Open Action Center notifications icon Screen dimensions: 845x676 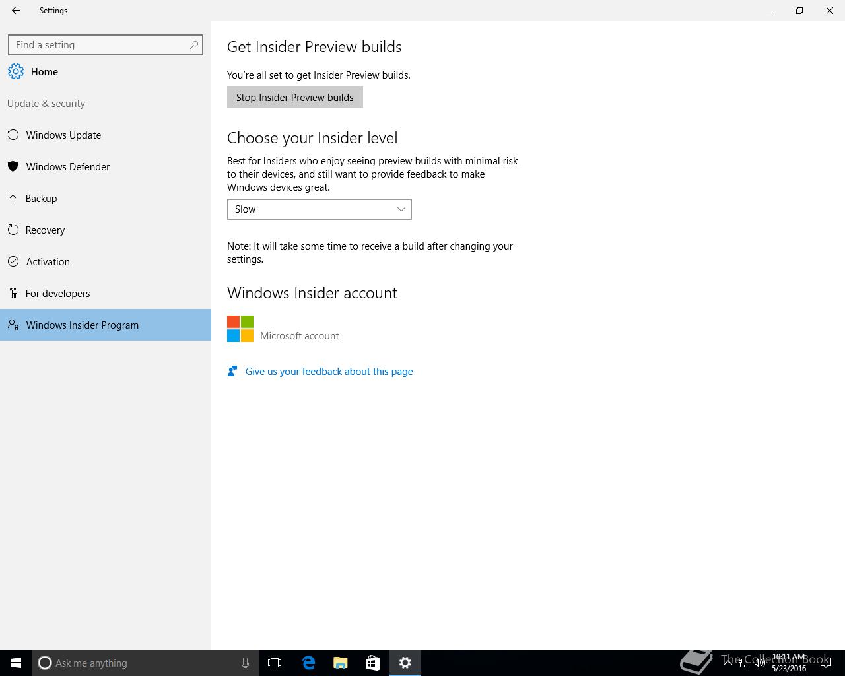[x=825, y=663]
